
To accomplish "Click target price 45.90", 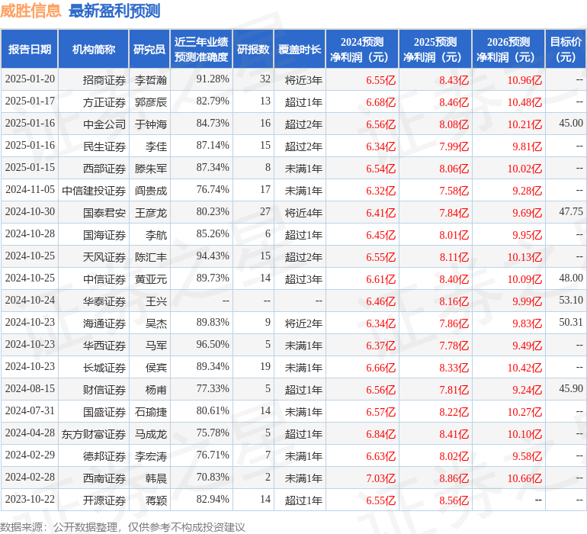I will point(571,388).
